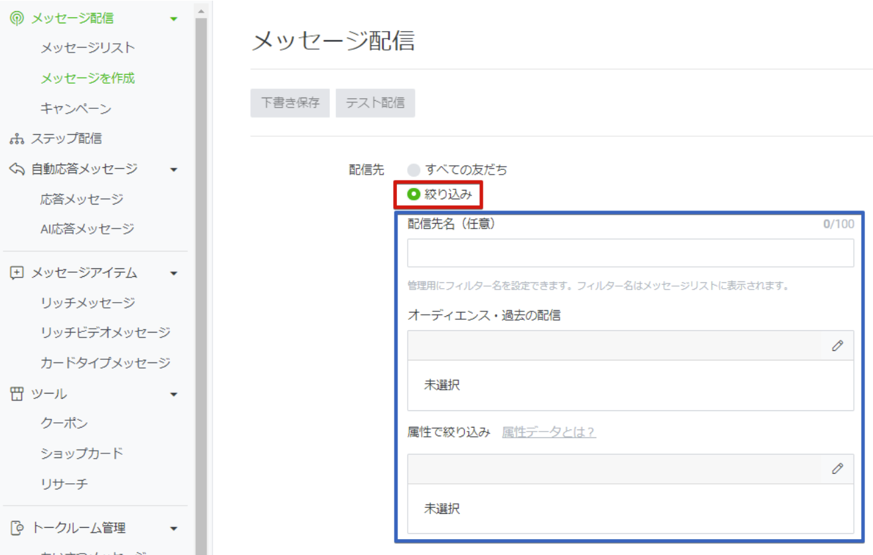
Task: Open 応答メッセージ in the sidebar
Action: pos(82,199)
